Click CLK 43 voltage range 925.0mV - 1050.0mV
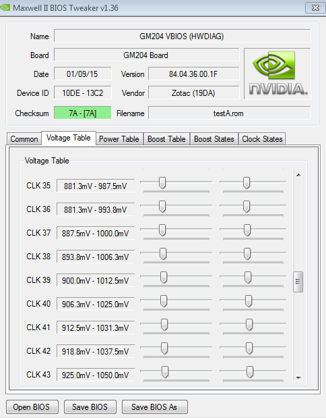The height and width of the screenshot is (418, 326). pos(96,375)
